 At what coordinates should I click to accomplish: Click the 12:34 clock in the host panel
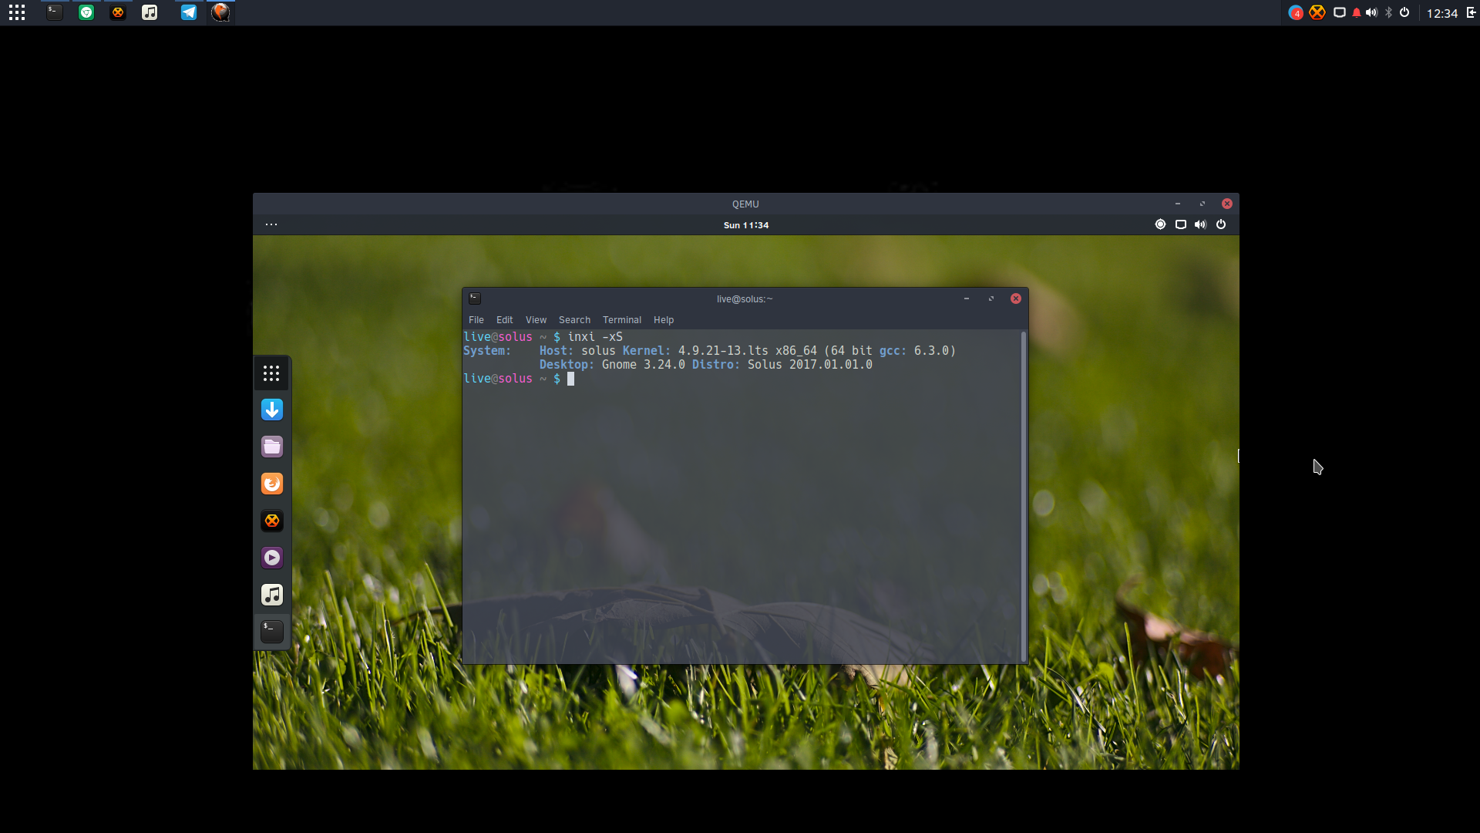click(1441, 13)
